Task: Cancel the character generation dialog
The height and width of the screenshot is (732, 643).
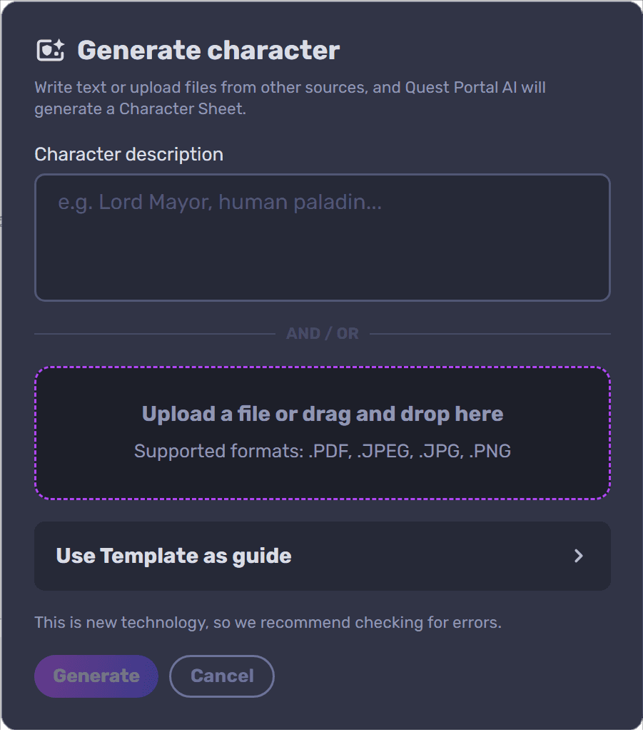Action: click(x=222, y=676)
